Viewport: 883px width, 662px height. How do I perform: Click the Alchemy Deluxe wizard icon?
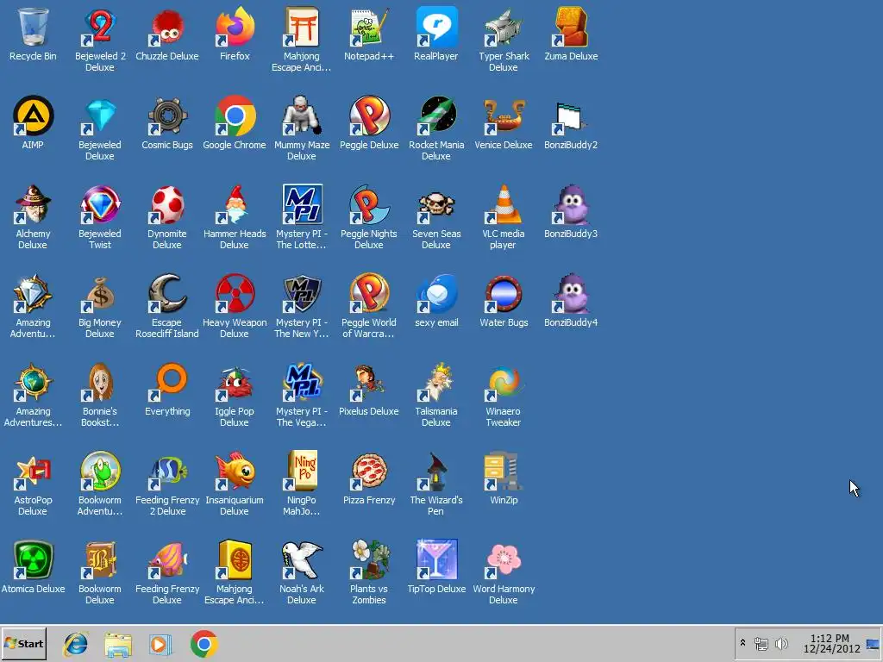33,204
